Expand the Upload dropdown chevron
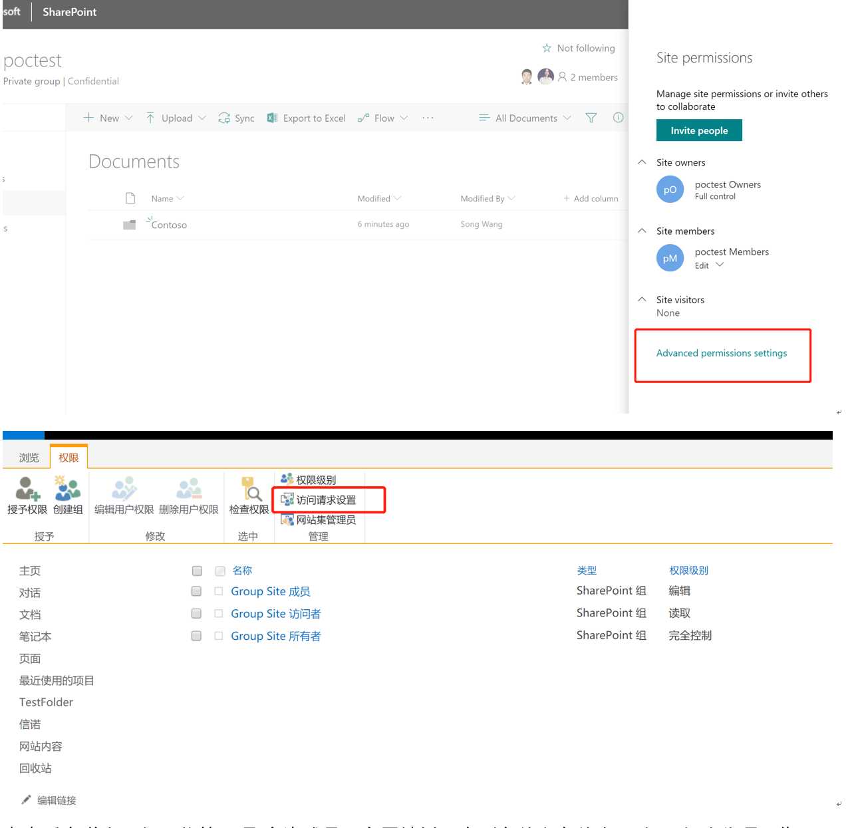The image size is (846, 828). (202, 118)
